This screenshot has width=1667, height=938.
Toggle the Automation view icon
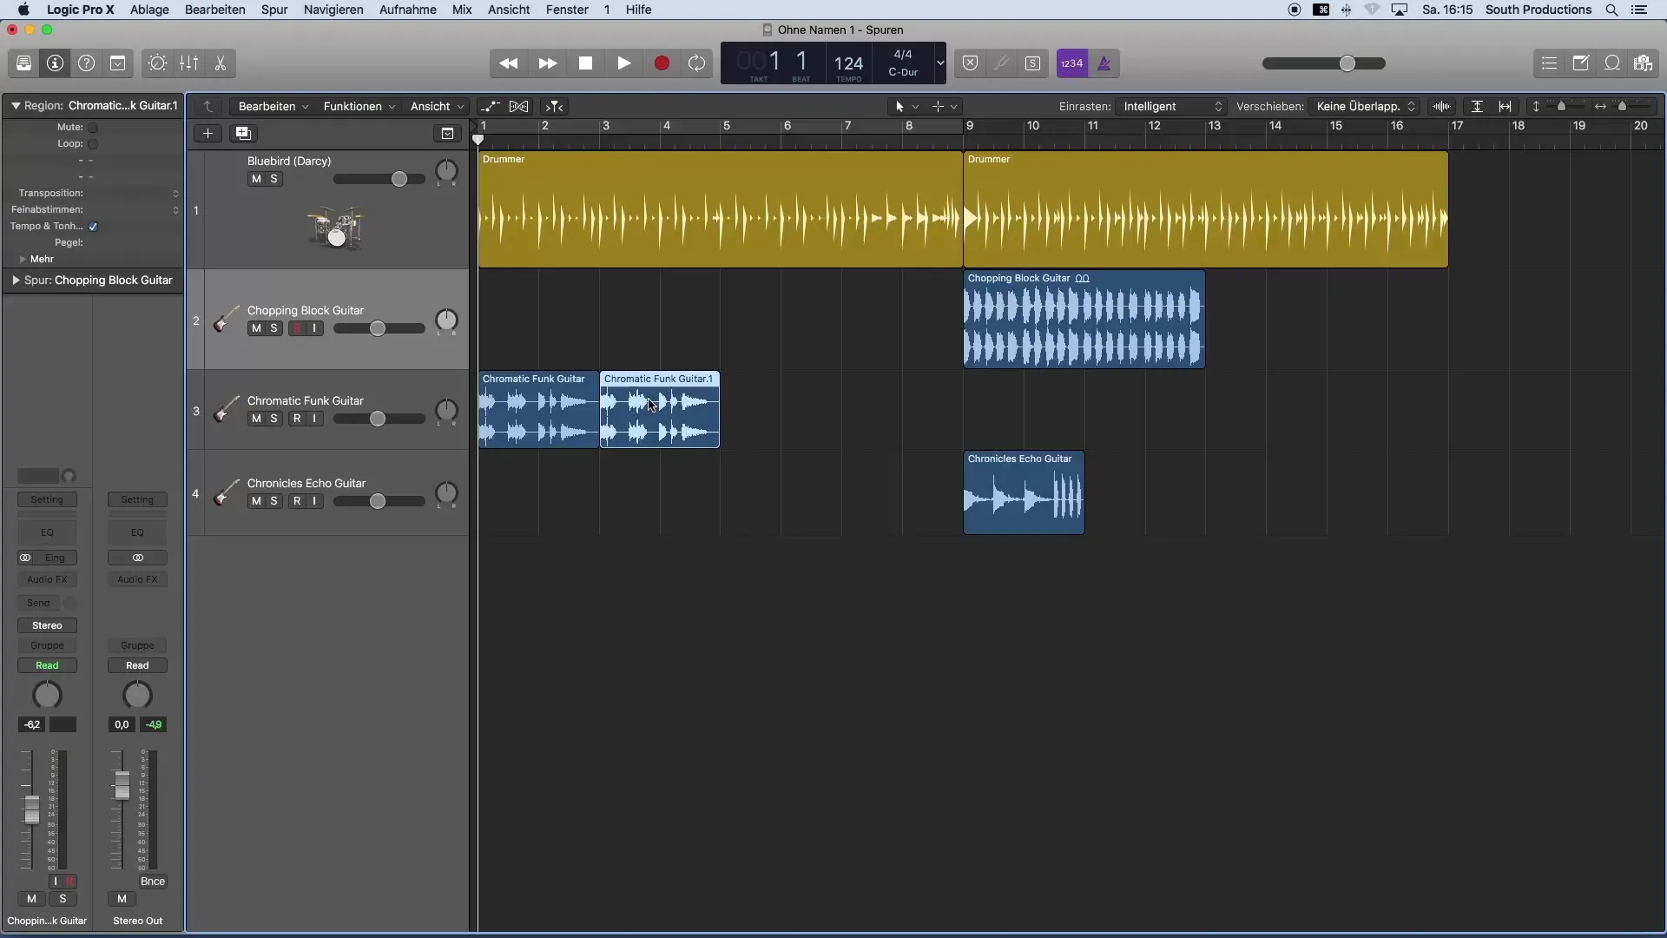(x=491, y=106)
